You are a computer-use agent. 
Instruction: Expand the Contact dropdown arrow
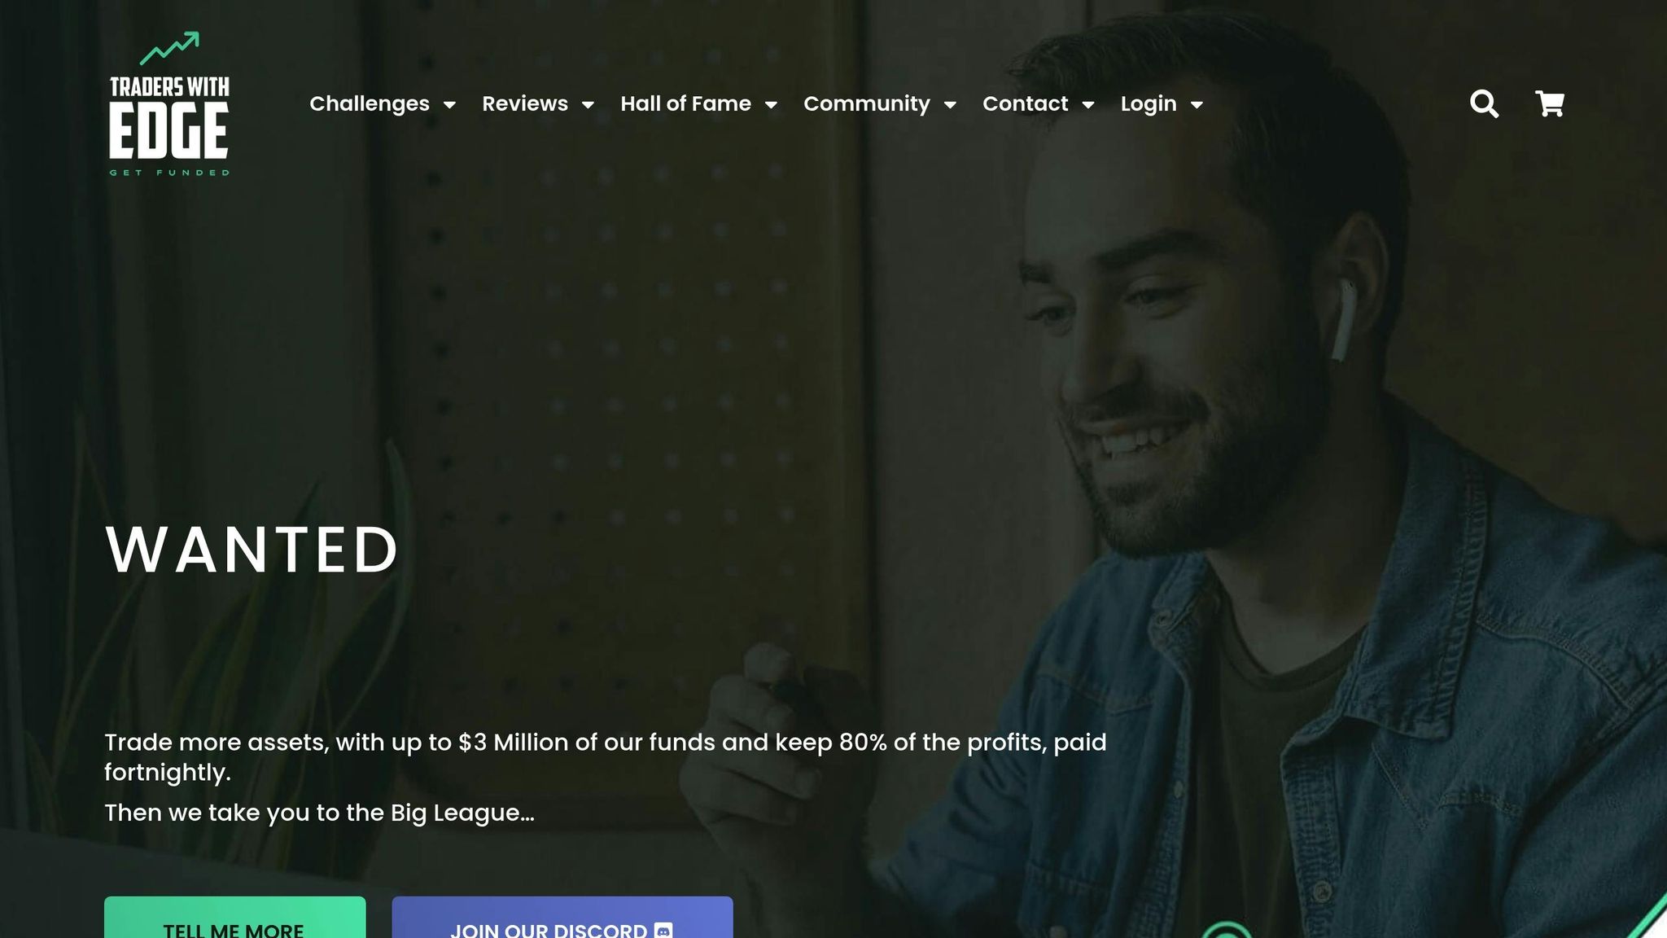[1088, 104]
